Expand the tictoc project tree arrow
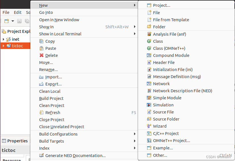The image size is (235, 161). 3,46
